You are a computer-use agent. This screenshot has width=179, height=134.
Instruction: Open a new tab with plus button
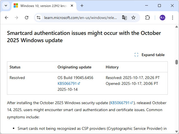point(82,6)
